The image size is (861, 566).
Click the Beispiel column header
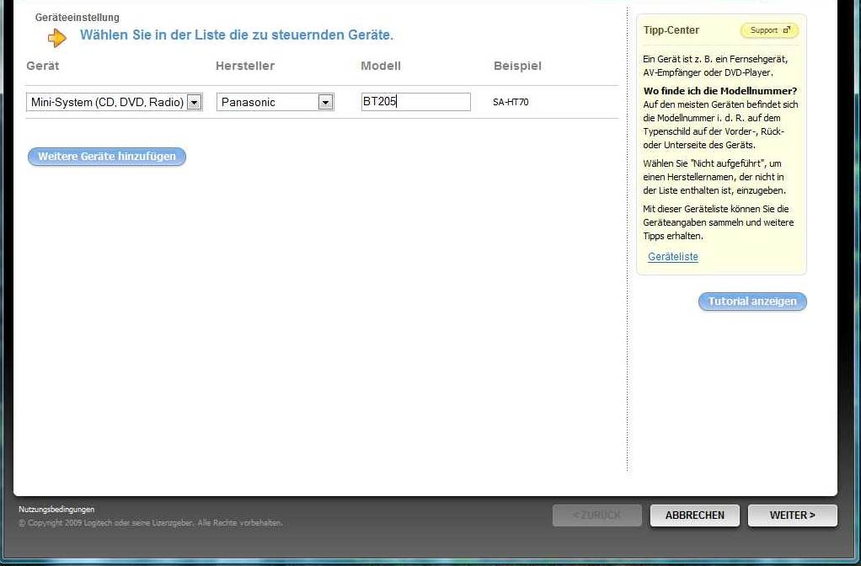click(x=517, y=66)
